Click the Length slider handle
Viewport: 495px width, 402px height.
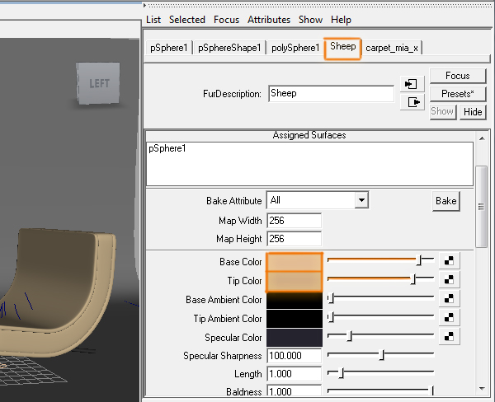click(342, 373)
